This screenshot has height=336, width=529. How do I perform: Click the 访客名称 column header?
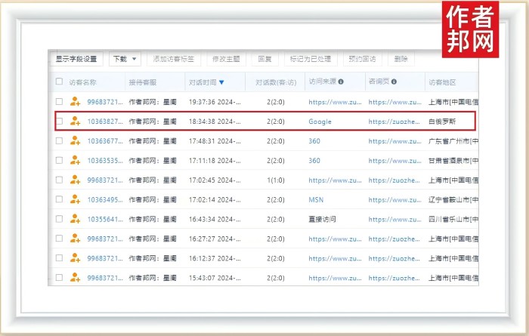82,82
